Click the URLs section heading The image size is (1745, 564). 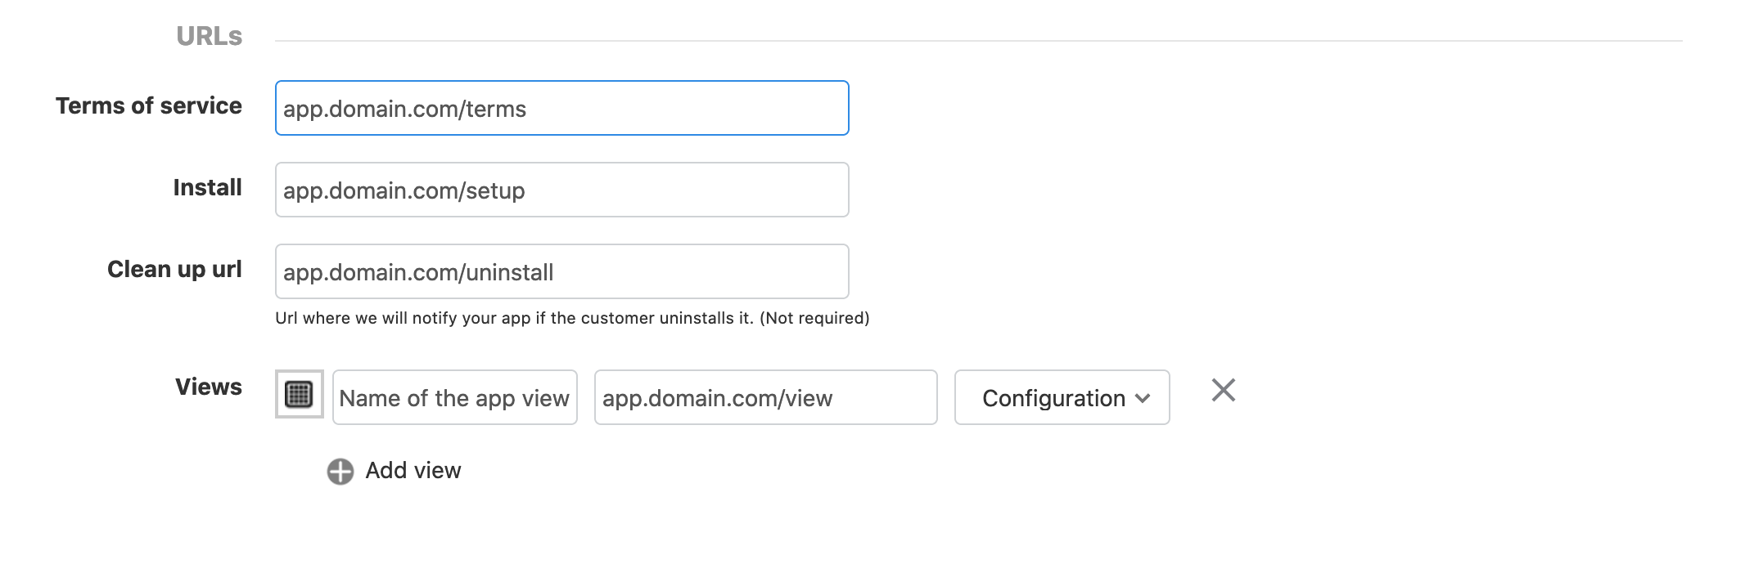(209, 36)
